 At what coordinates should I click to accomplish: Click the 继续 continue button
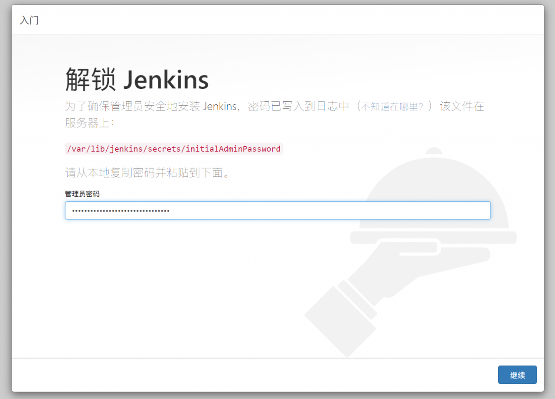[x=517, y=375]
